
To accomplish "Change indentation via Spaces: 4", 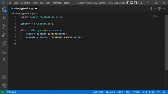I will (110, 92).
